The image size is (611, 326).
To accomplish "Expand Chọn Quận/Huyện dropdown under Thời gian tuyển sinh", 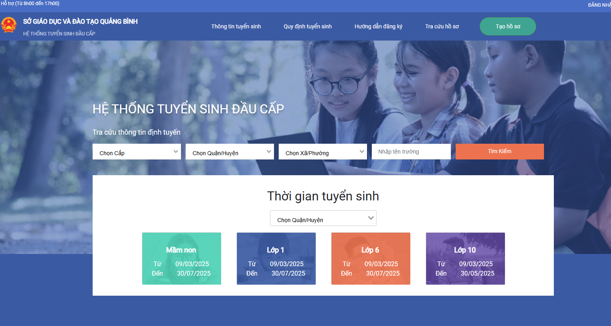I will pyautogui.click(x=323, y=218).
